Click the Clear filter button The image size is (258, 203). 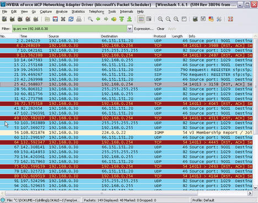160,29
